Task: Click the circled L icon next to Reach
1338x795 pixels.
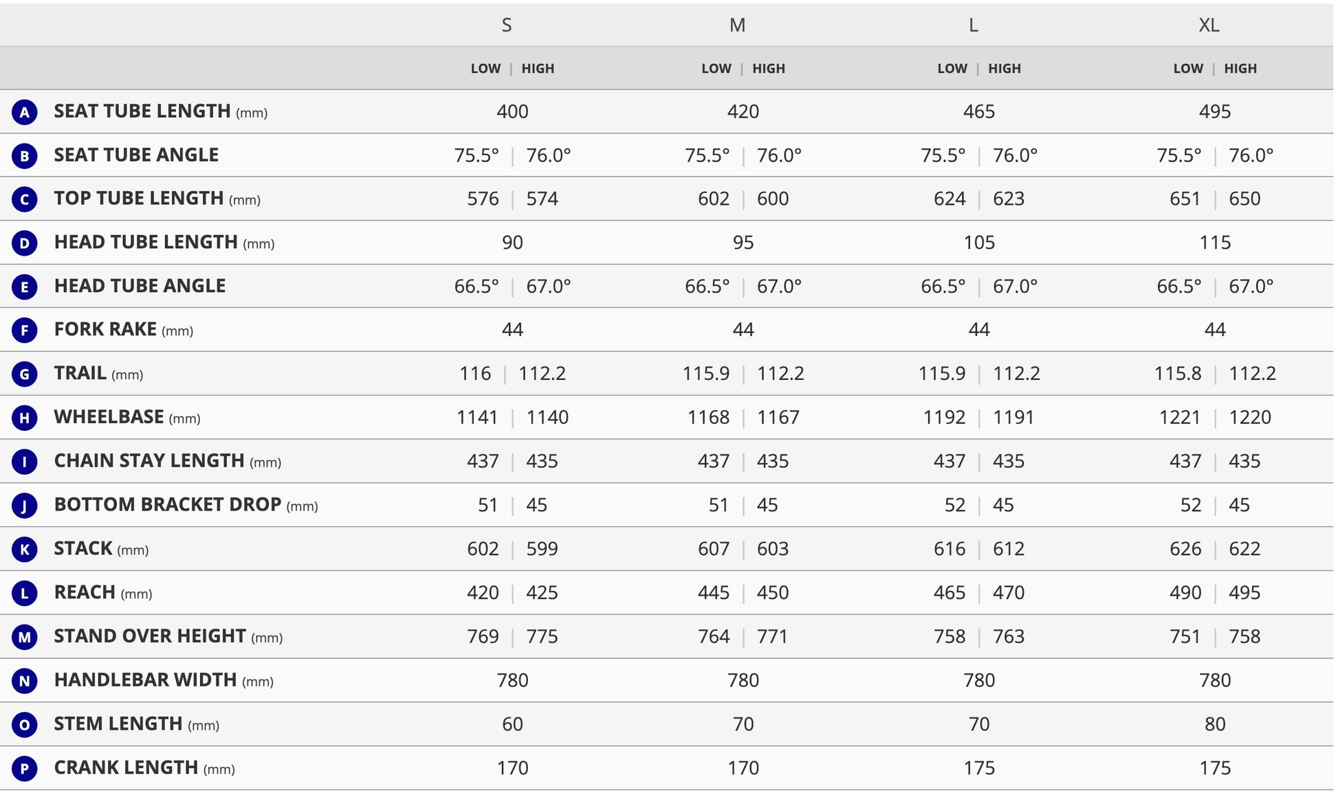Action: (25, 593)
